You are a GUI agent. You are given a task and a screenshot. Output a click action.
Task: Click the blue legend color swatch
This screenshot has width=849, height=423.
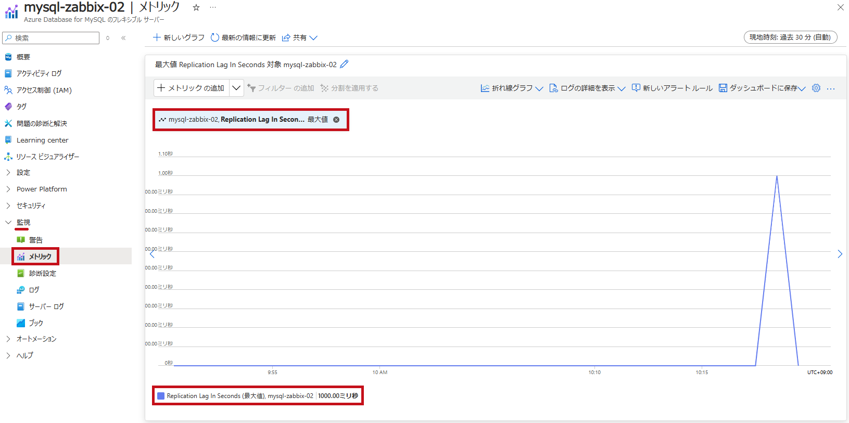click(x=161, y=396)
